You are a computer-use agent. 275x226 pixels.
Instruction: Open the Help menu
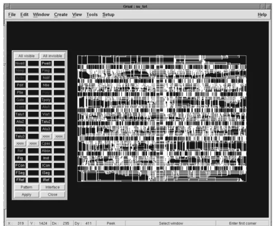(262, 15)
